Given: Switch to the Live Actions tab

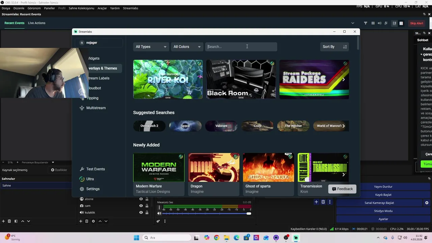Looking at the screenshot, I should click(x=36, y=23).
